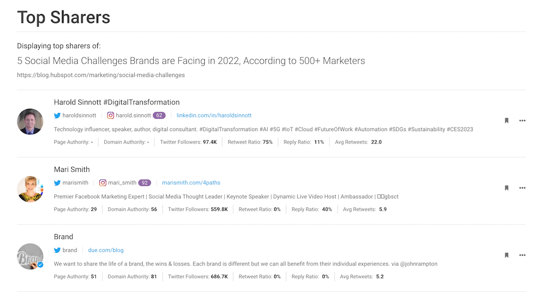543x292 pixels.
Task: Click Mari Smith's profile picture
Action: tap(30, 189)
